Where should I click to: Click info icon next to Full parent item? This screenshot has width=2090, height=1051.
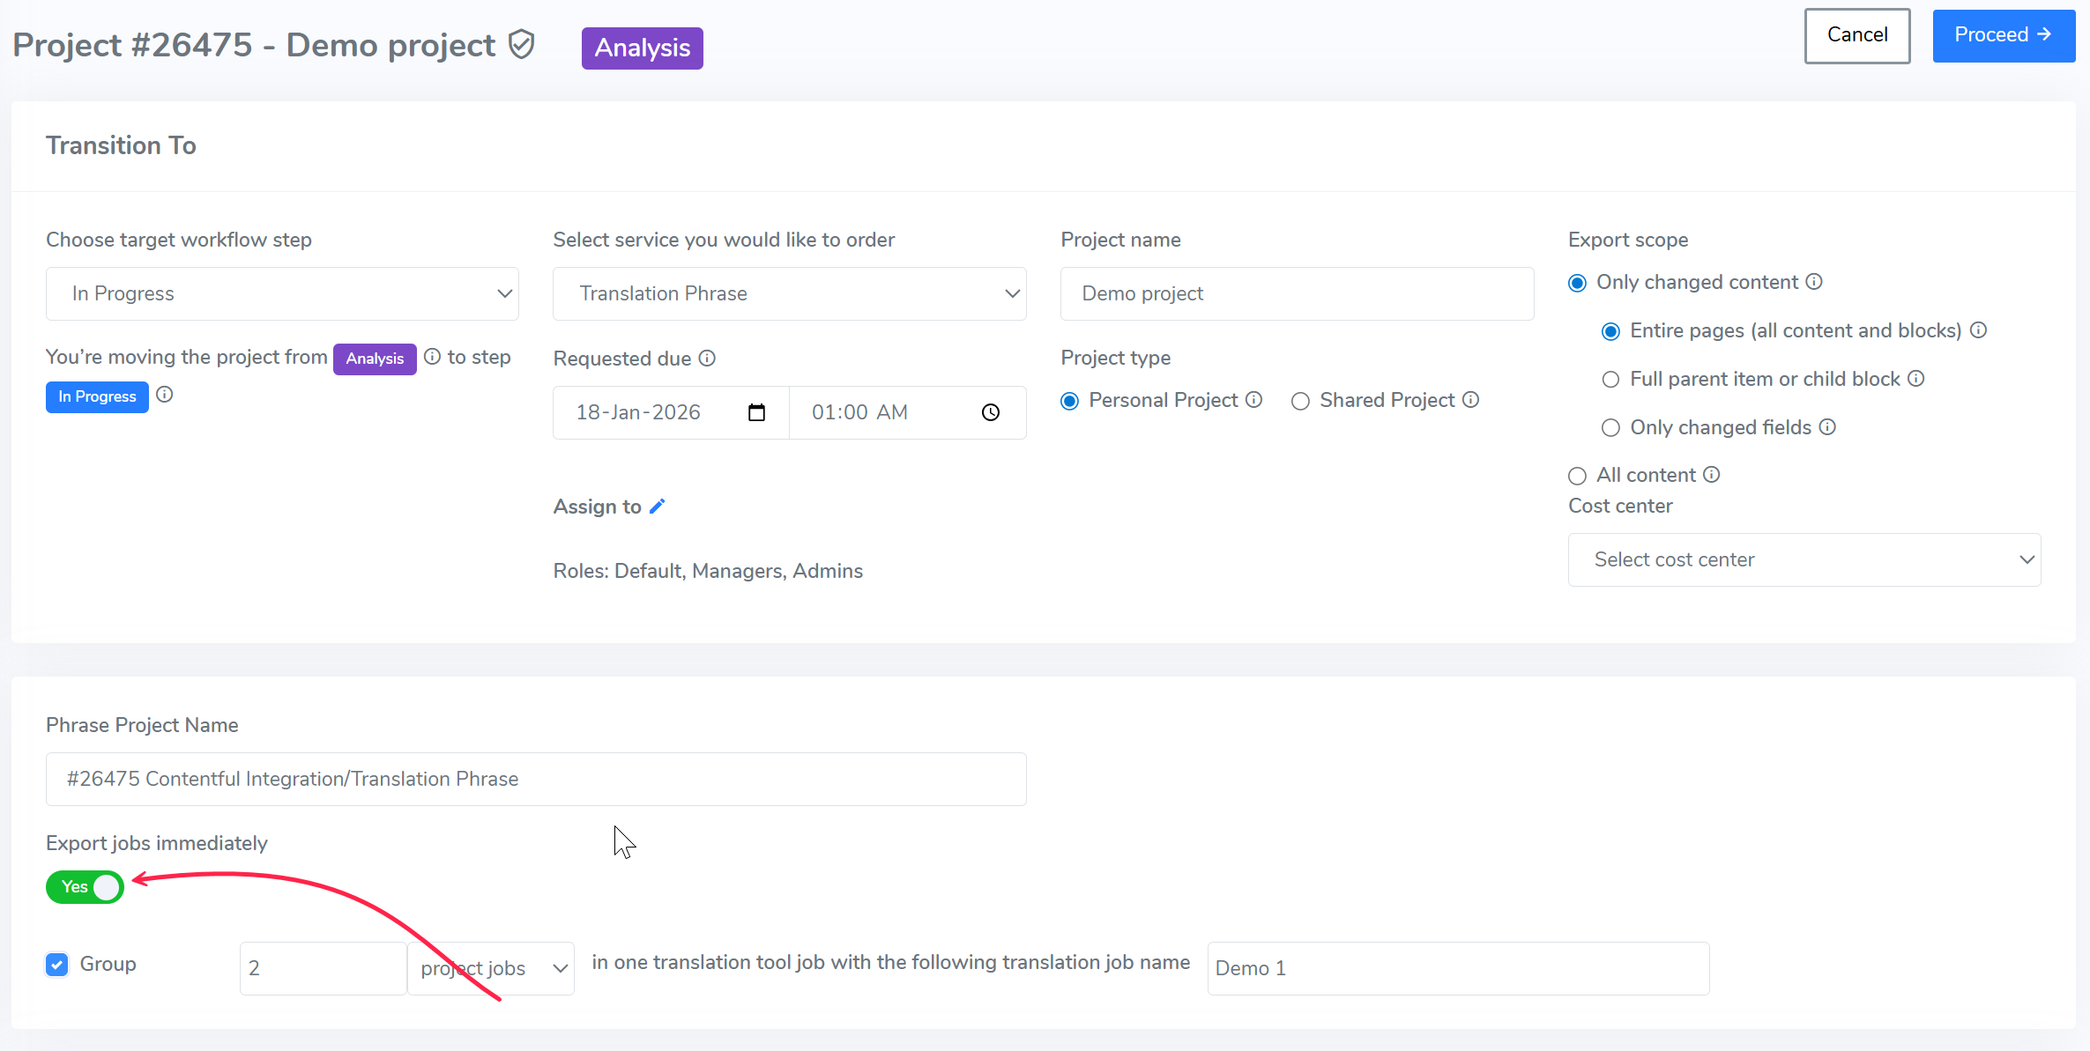(1915, 378)
